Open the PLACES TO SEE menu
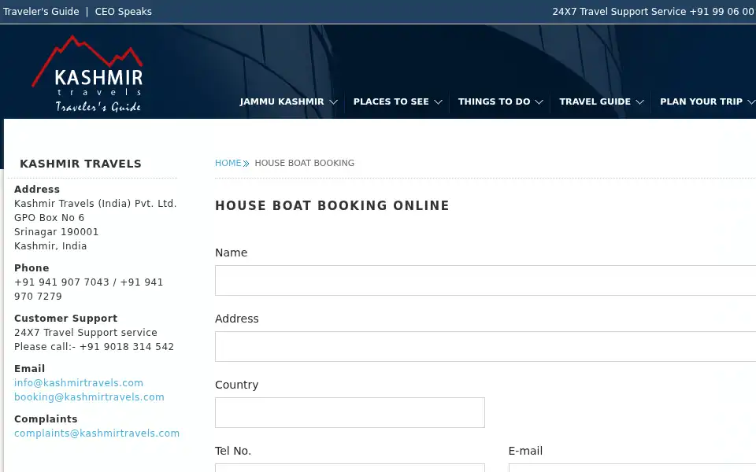Screen dimensions: 756x472 click(x=391, y=101)
